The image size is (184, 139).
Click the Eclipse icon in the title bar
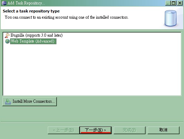point(4,3)
